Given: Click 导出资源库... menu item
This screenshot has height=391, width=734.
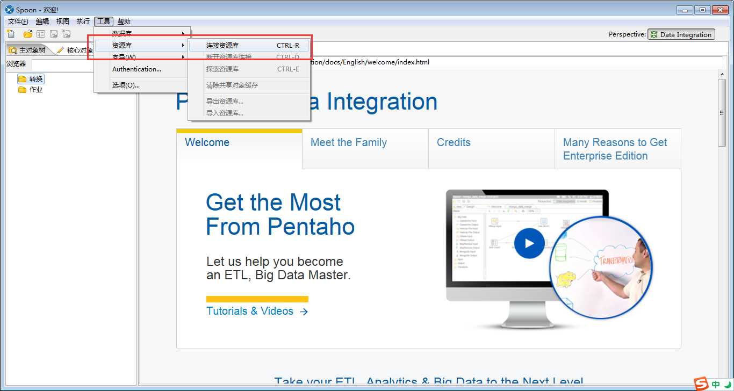Looking at the screenshot, I should [249, 102].
